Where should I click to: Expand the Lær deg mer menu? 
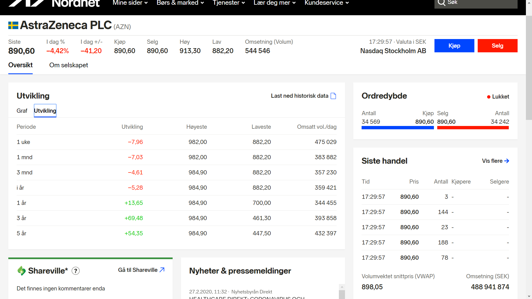click(275, 3)
